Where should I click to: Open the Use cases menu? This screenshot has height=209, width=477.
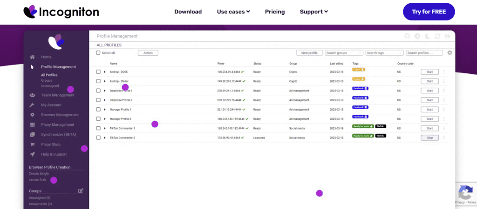tap(233, 12)
